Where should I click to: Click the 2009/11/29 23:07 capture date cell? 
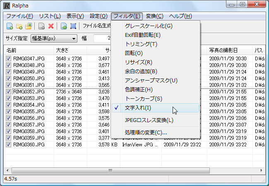pos(228,125)
